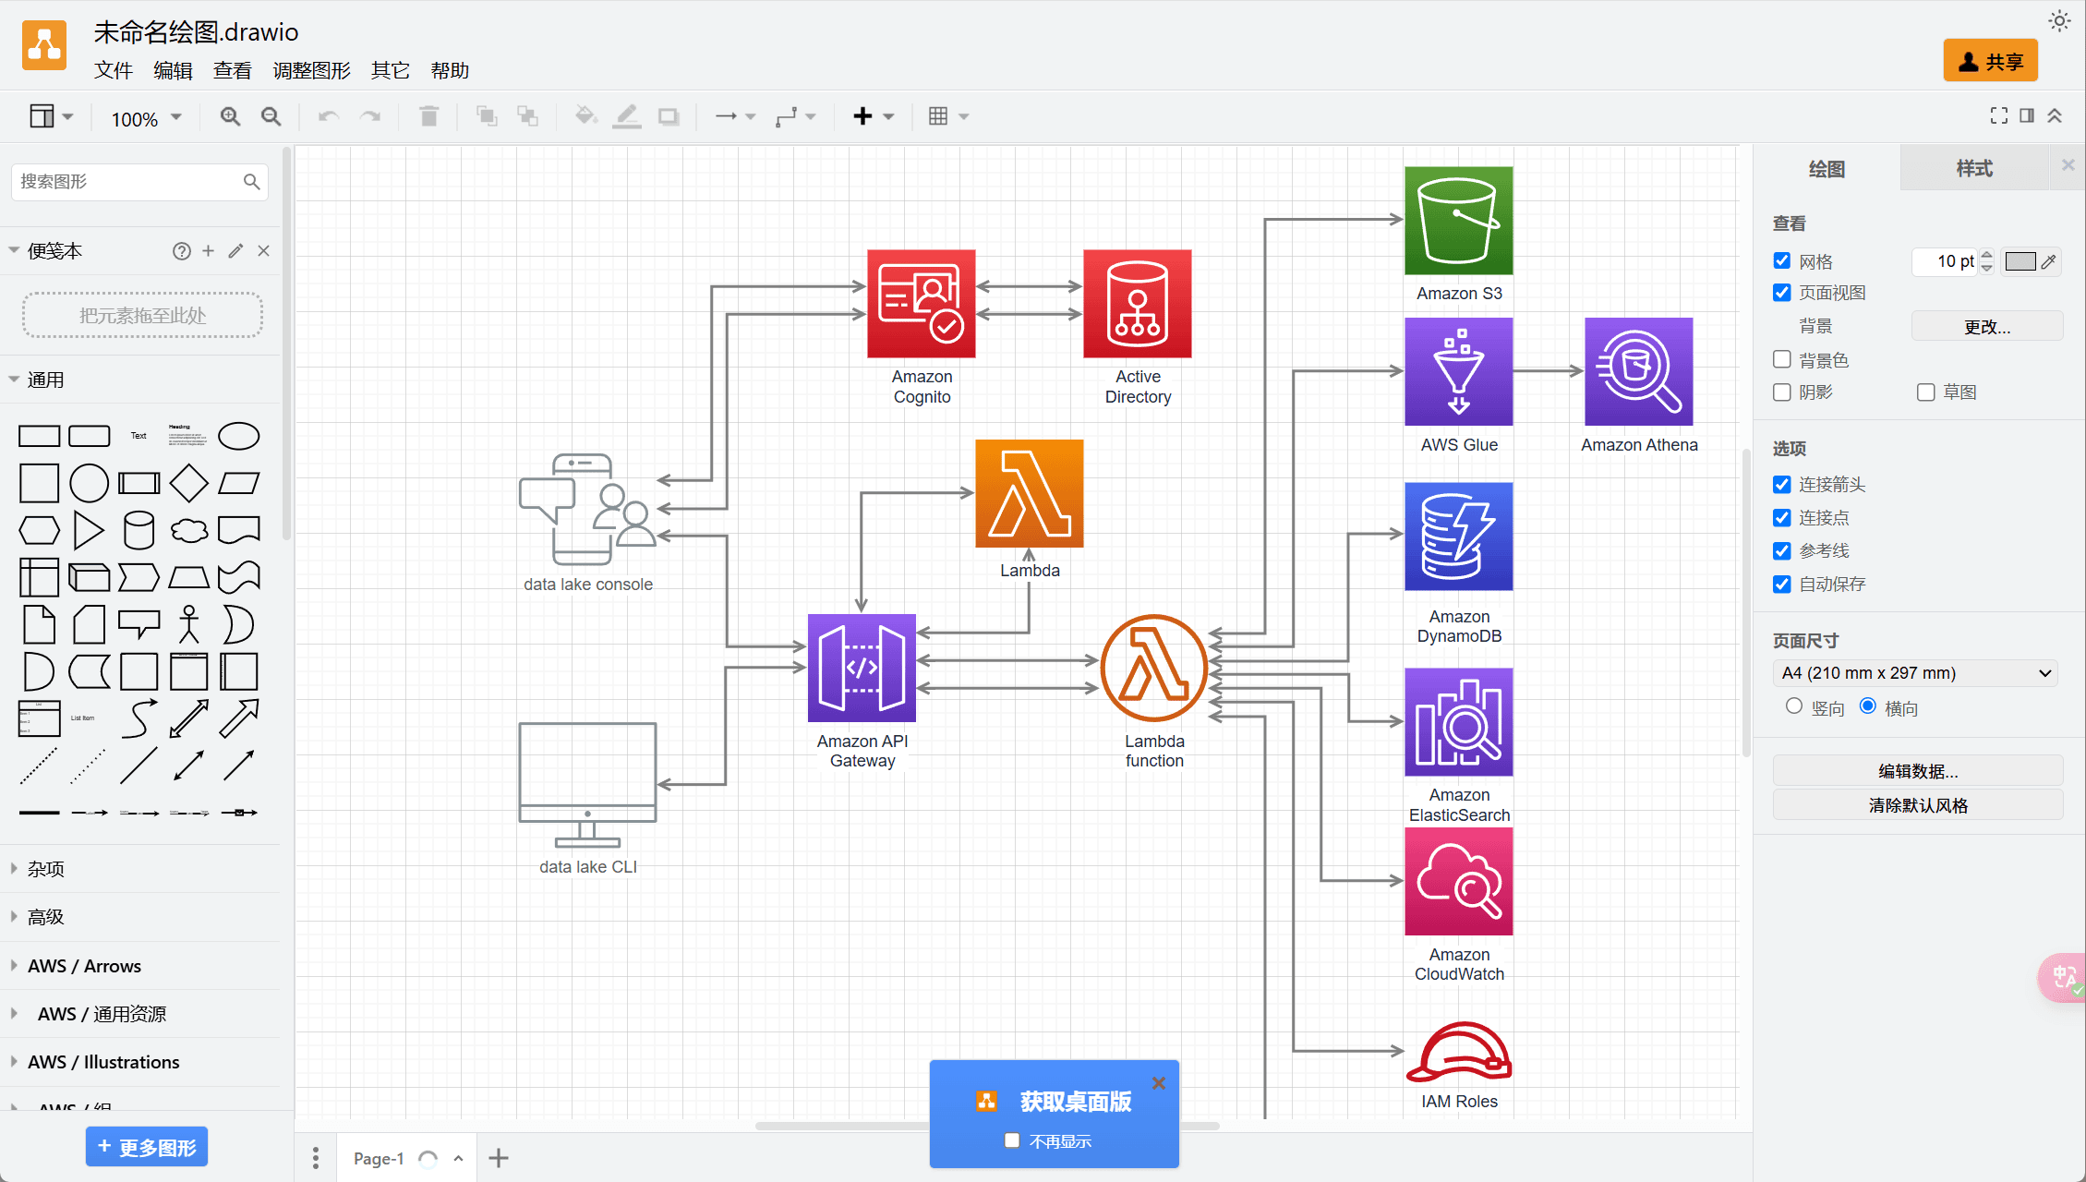Select the Zoom In magnifier tool
The height and width of the screenshot is (1182, 2086).
click(229, 116)
